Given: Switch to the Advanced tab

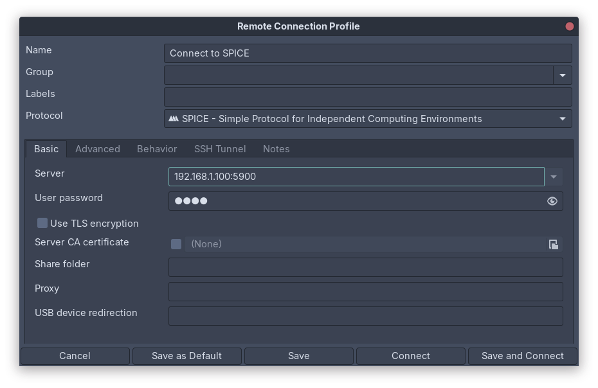Looking at the screenshot, I should (98, 149).
